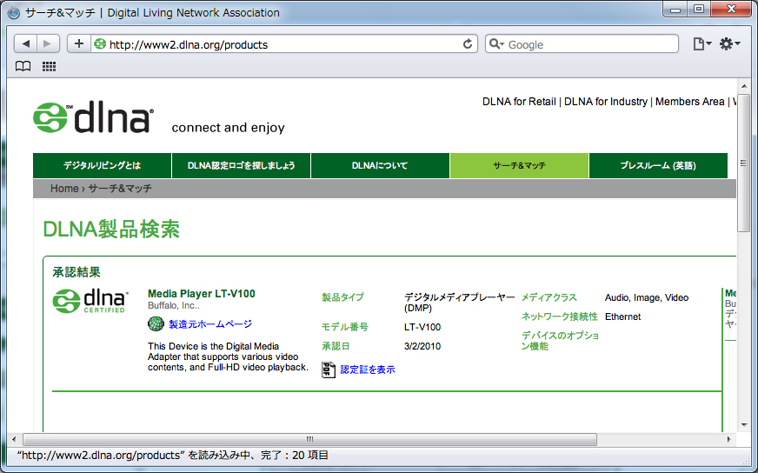Click the Audio, Image, Video value
Image resolution: width=758 pixels, height=473 pixels.
pos(647,297)
